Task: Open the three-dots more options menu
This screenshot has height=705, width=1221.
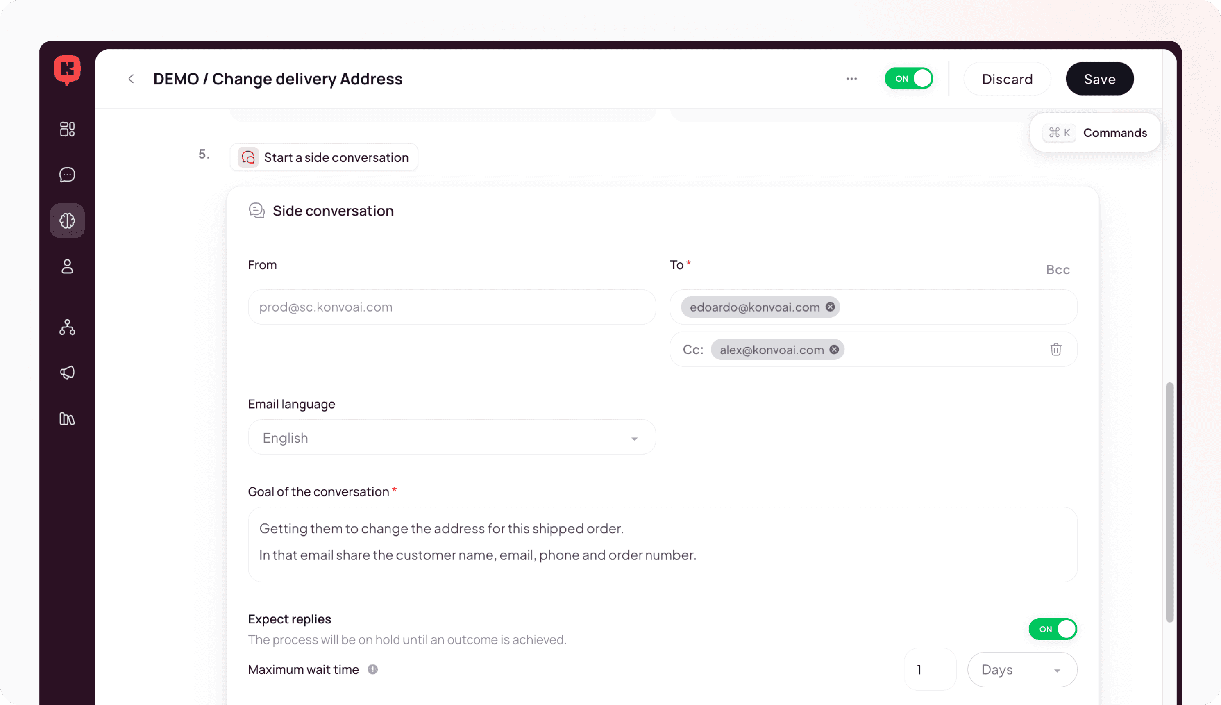Action: [851, 78]
